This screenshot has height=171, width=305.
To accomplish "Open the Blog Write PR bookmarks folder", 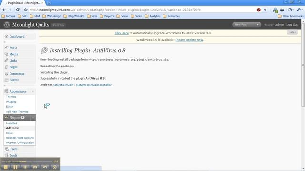I will click(x=74, y=16).
